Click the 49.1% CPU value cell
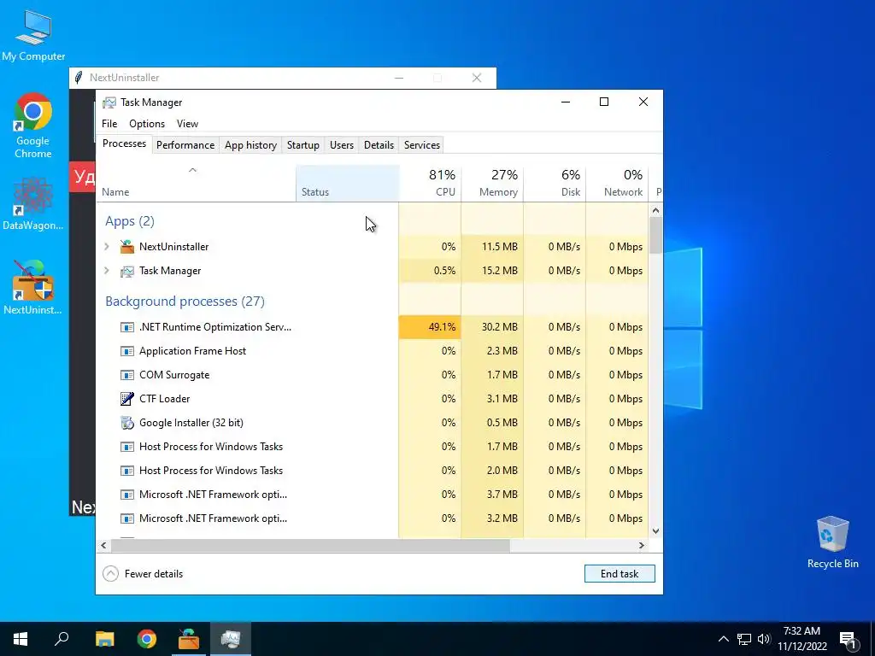The width and height of the screenshot is (875, 656). (430, 327)
